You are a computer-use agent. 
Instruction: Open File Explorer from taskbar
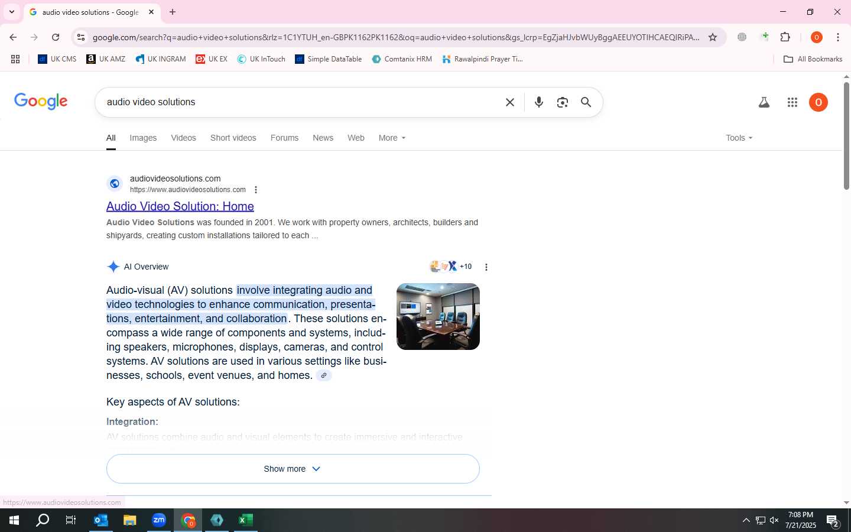[129, 520]
